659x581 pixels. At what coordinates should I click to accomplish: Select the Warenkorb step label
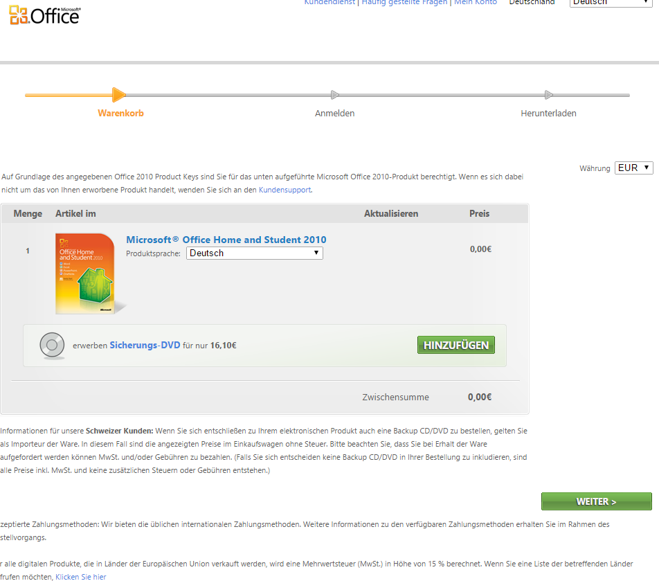click(x=120, y=113)
